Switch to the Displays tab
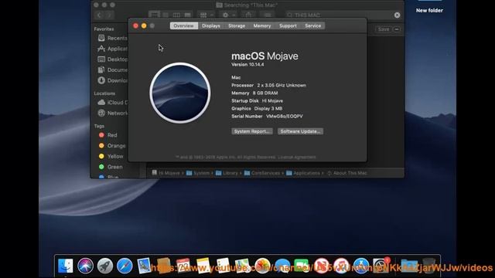 click(x=211, y=25)
